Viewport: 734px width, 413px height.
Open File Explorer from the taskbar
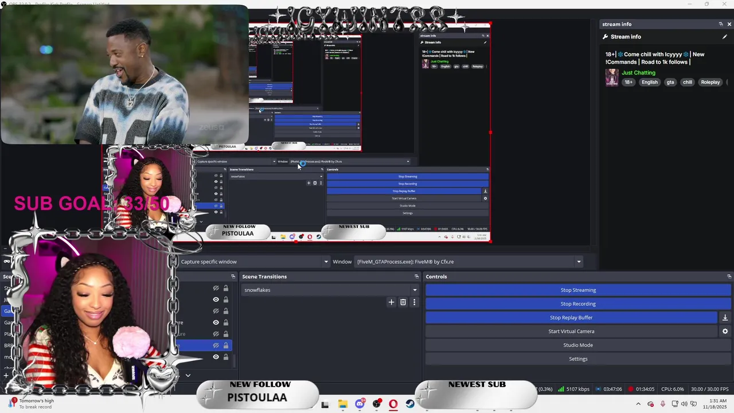click(342, 404)
